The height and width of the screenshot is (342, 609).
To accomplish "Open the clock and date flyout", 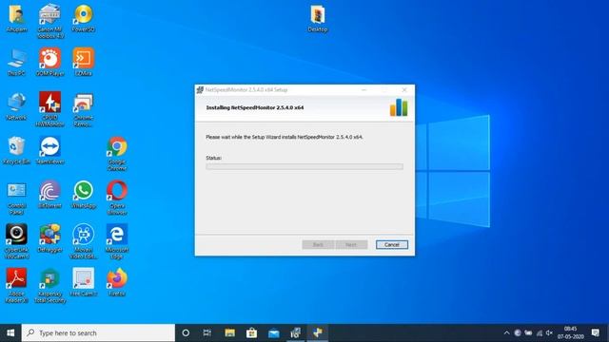I will (x=571, y=332).
